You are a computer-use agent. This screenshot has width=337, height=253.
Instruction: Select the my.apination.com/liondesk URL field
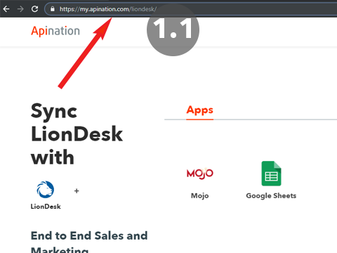[x=191, y=9]
